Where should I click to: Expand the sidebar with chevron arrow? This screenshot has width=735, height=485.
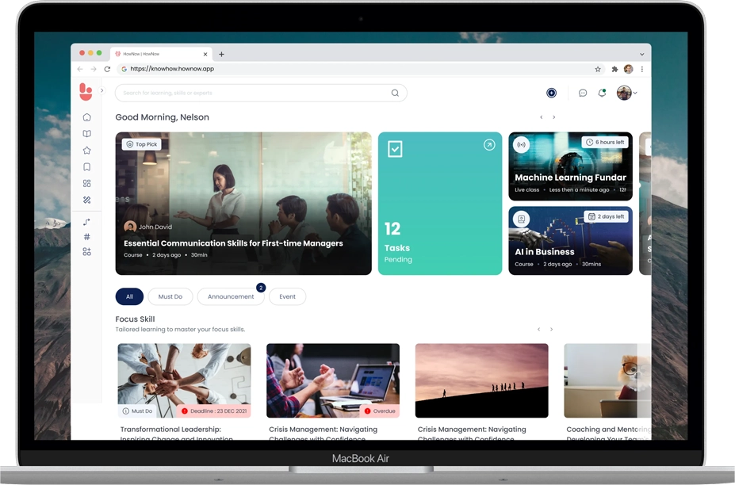(101, 90)
